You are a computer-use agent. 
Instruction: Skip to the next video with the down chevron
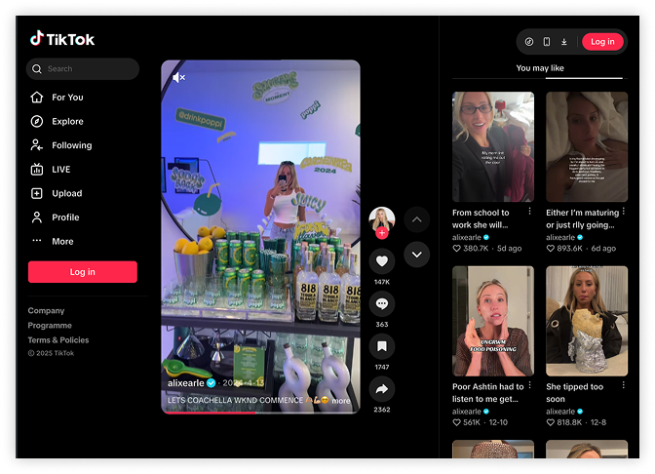pyautogui.click(x=417, y=255)
